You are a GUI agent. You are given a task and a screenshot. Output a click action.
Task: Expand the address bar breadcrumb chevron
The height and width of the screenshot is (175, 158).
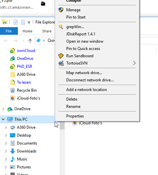tap(44, 40)
